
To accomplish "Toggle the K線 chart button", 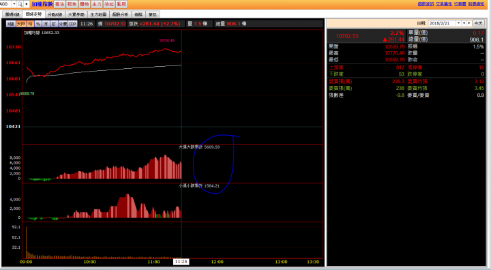I will point(11,24).
